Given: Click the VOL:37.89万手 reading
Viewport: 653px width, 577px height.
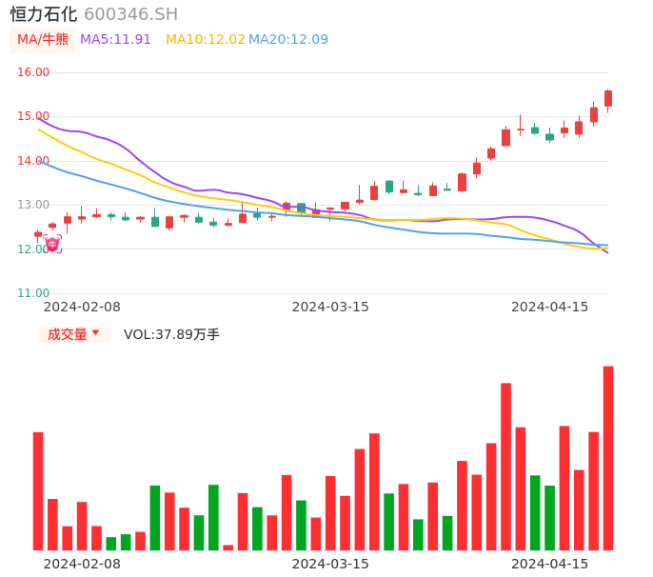Looking at the screenshot, I should point(171,334).
